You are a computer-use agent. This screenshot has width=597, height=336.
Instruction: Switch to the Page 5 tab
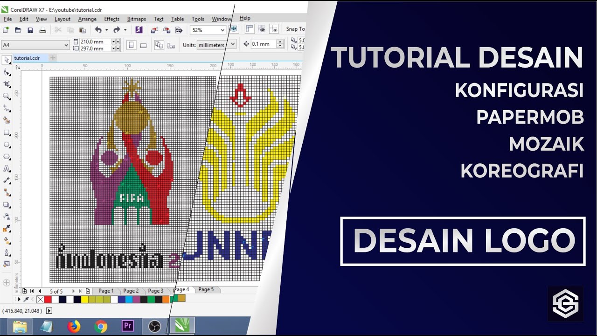(x=206, y=289)
